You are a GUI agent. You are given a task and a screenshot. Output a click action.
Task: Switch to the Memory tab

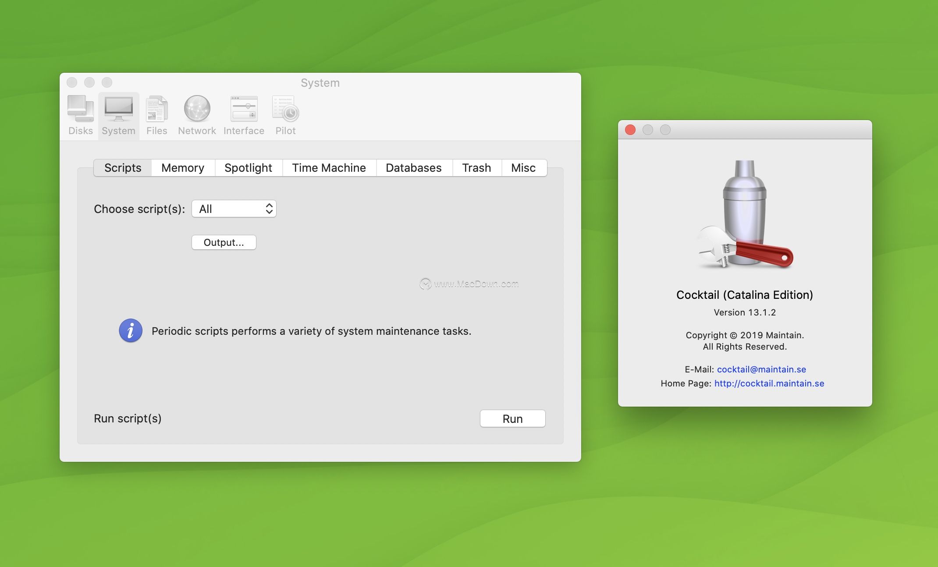coord(183,168)
